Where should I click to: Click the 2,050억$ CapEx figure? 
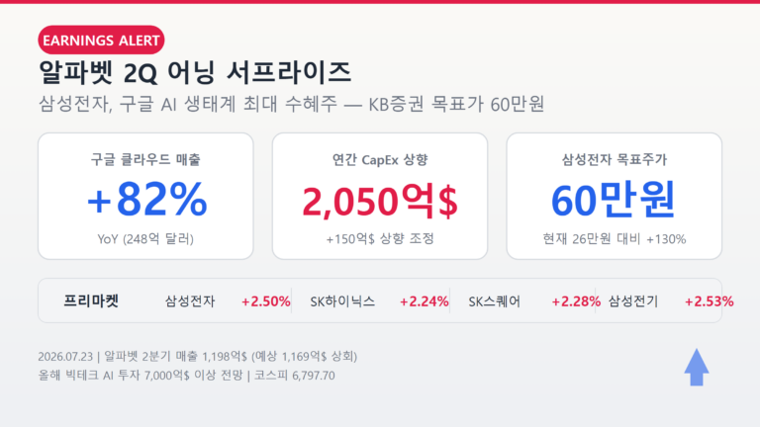click(380, 201)
